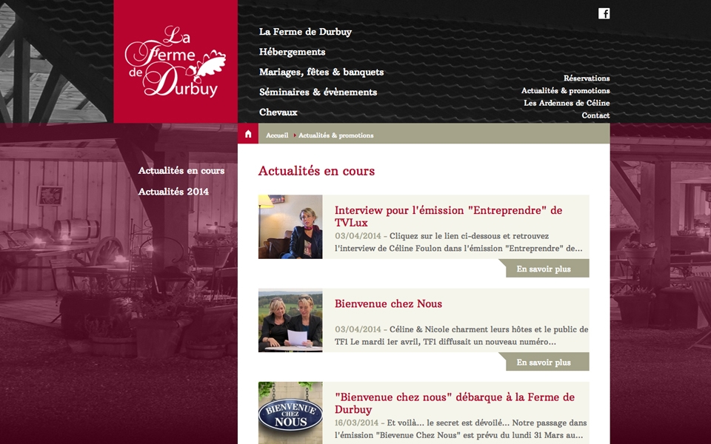Image resolution: width=711 pixels, height=444 pixels.
Task: Click the home icon in breadcrumb
Action: (248, 134)
